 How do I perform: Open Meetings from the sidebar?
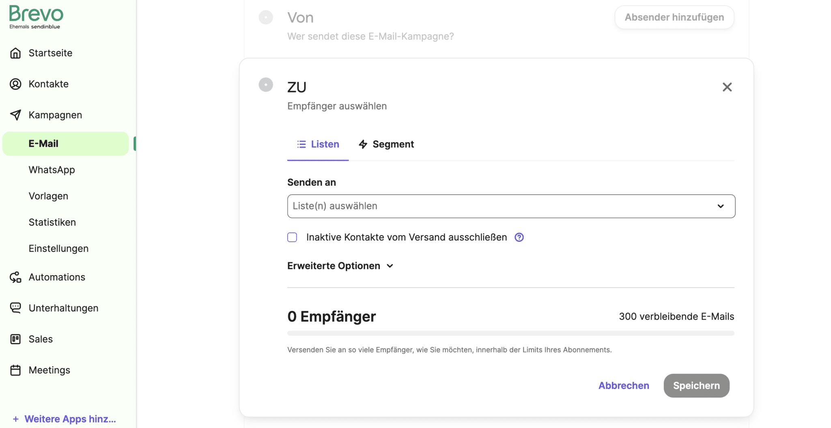(49, 370)
